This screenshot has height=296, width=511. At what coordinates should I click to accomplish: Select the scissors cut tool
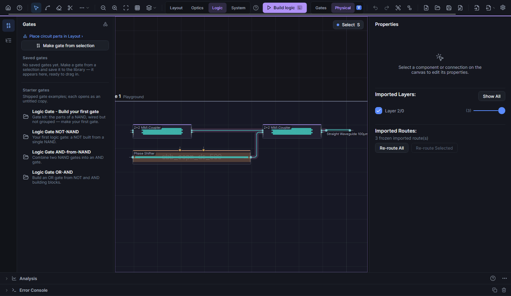(x=70, y=8)
